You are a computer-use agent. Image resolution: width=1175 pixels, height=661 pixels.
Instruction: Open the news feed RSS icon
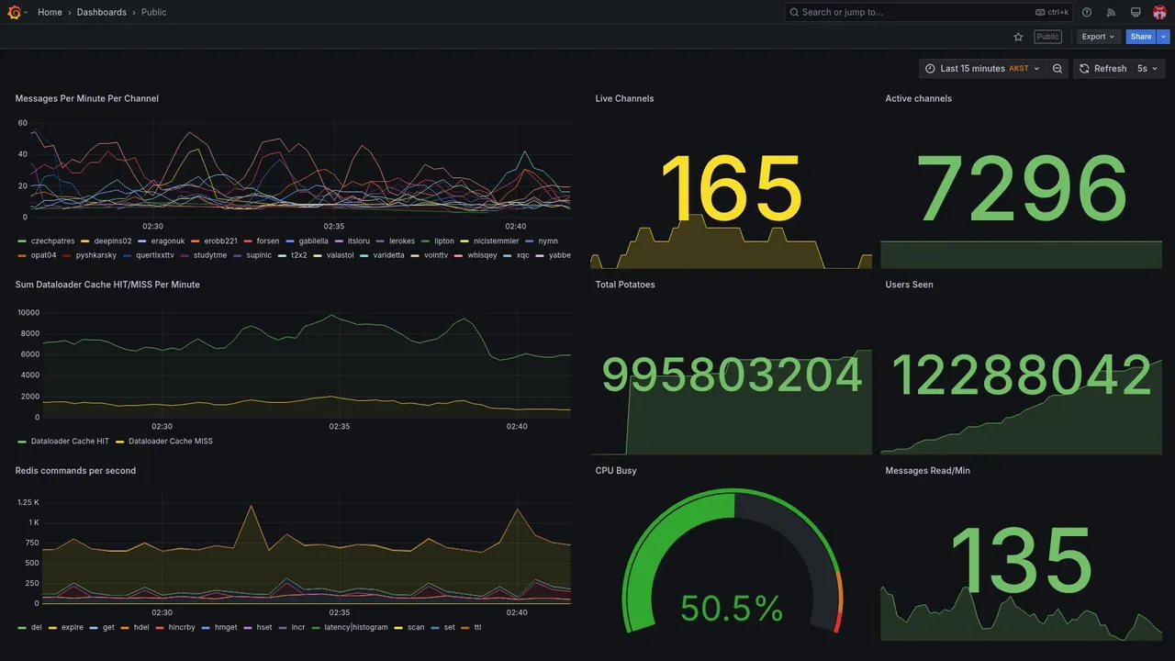click(x=1111, y=12)
